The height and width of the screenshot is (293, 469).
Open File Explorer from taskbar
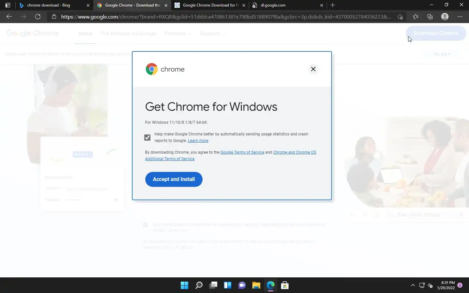(x=256, y=286)
